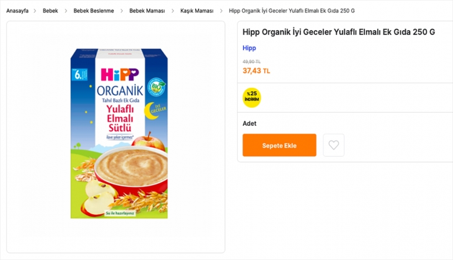Image resolution: width=453 pixels, height=260 pixels.
Task: Click the crossed-out 49,90 TL price
Action: tap(251, 62)
